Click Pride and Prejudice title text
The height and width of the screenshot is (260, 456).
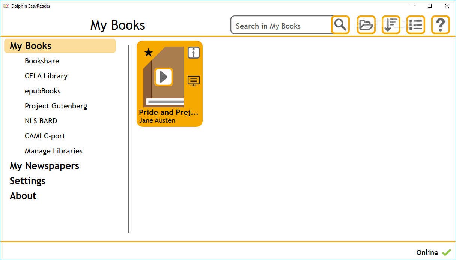click(169, 112)
